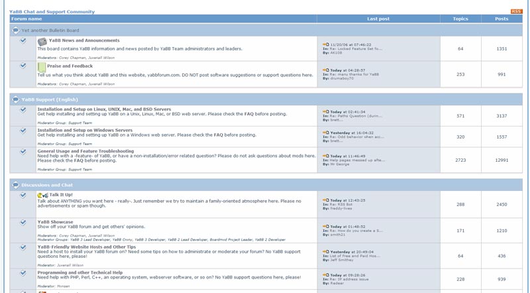Click the Posts column header

[x=502, y=19]
